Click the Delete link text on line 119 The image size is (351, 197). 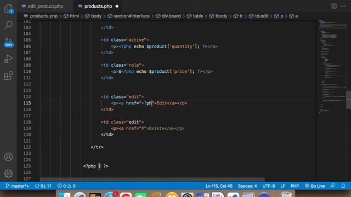tap(156, 129)
